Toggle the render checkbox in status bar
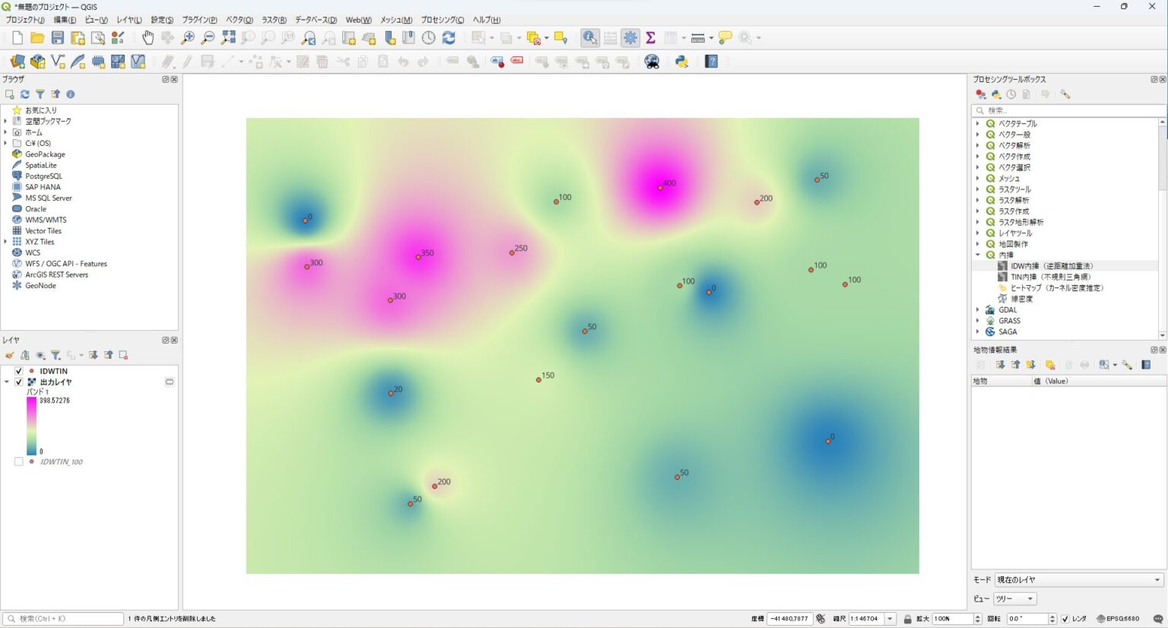 pos(1065,619)
